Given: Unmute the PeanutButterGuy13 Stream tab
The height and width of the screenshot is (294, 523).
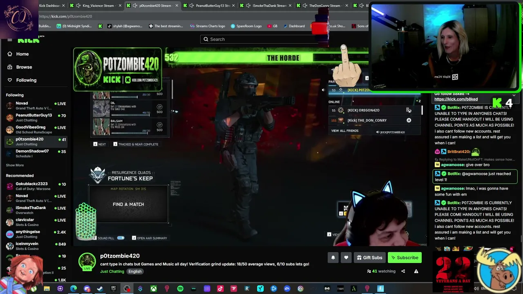Looking at the screenshot, I should 192,6.
